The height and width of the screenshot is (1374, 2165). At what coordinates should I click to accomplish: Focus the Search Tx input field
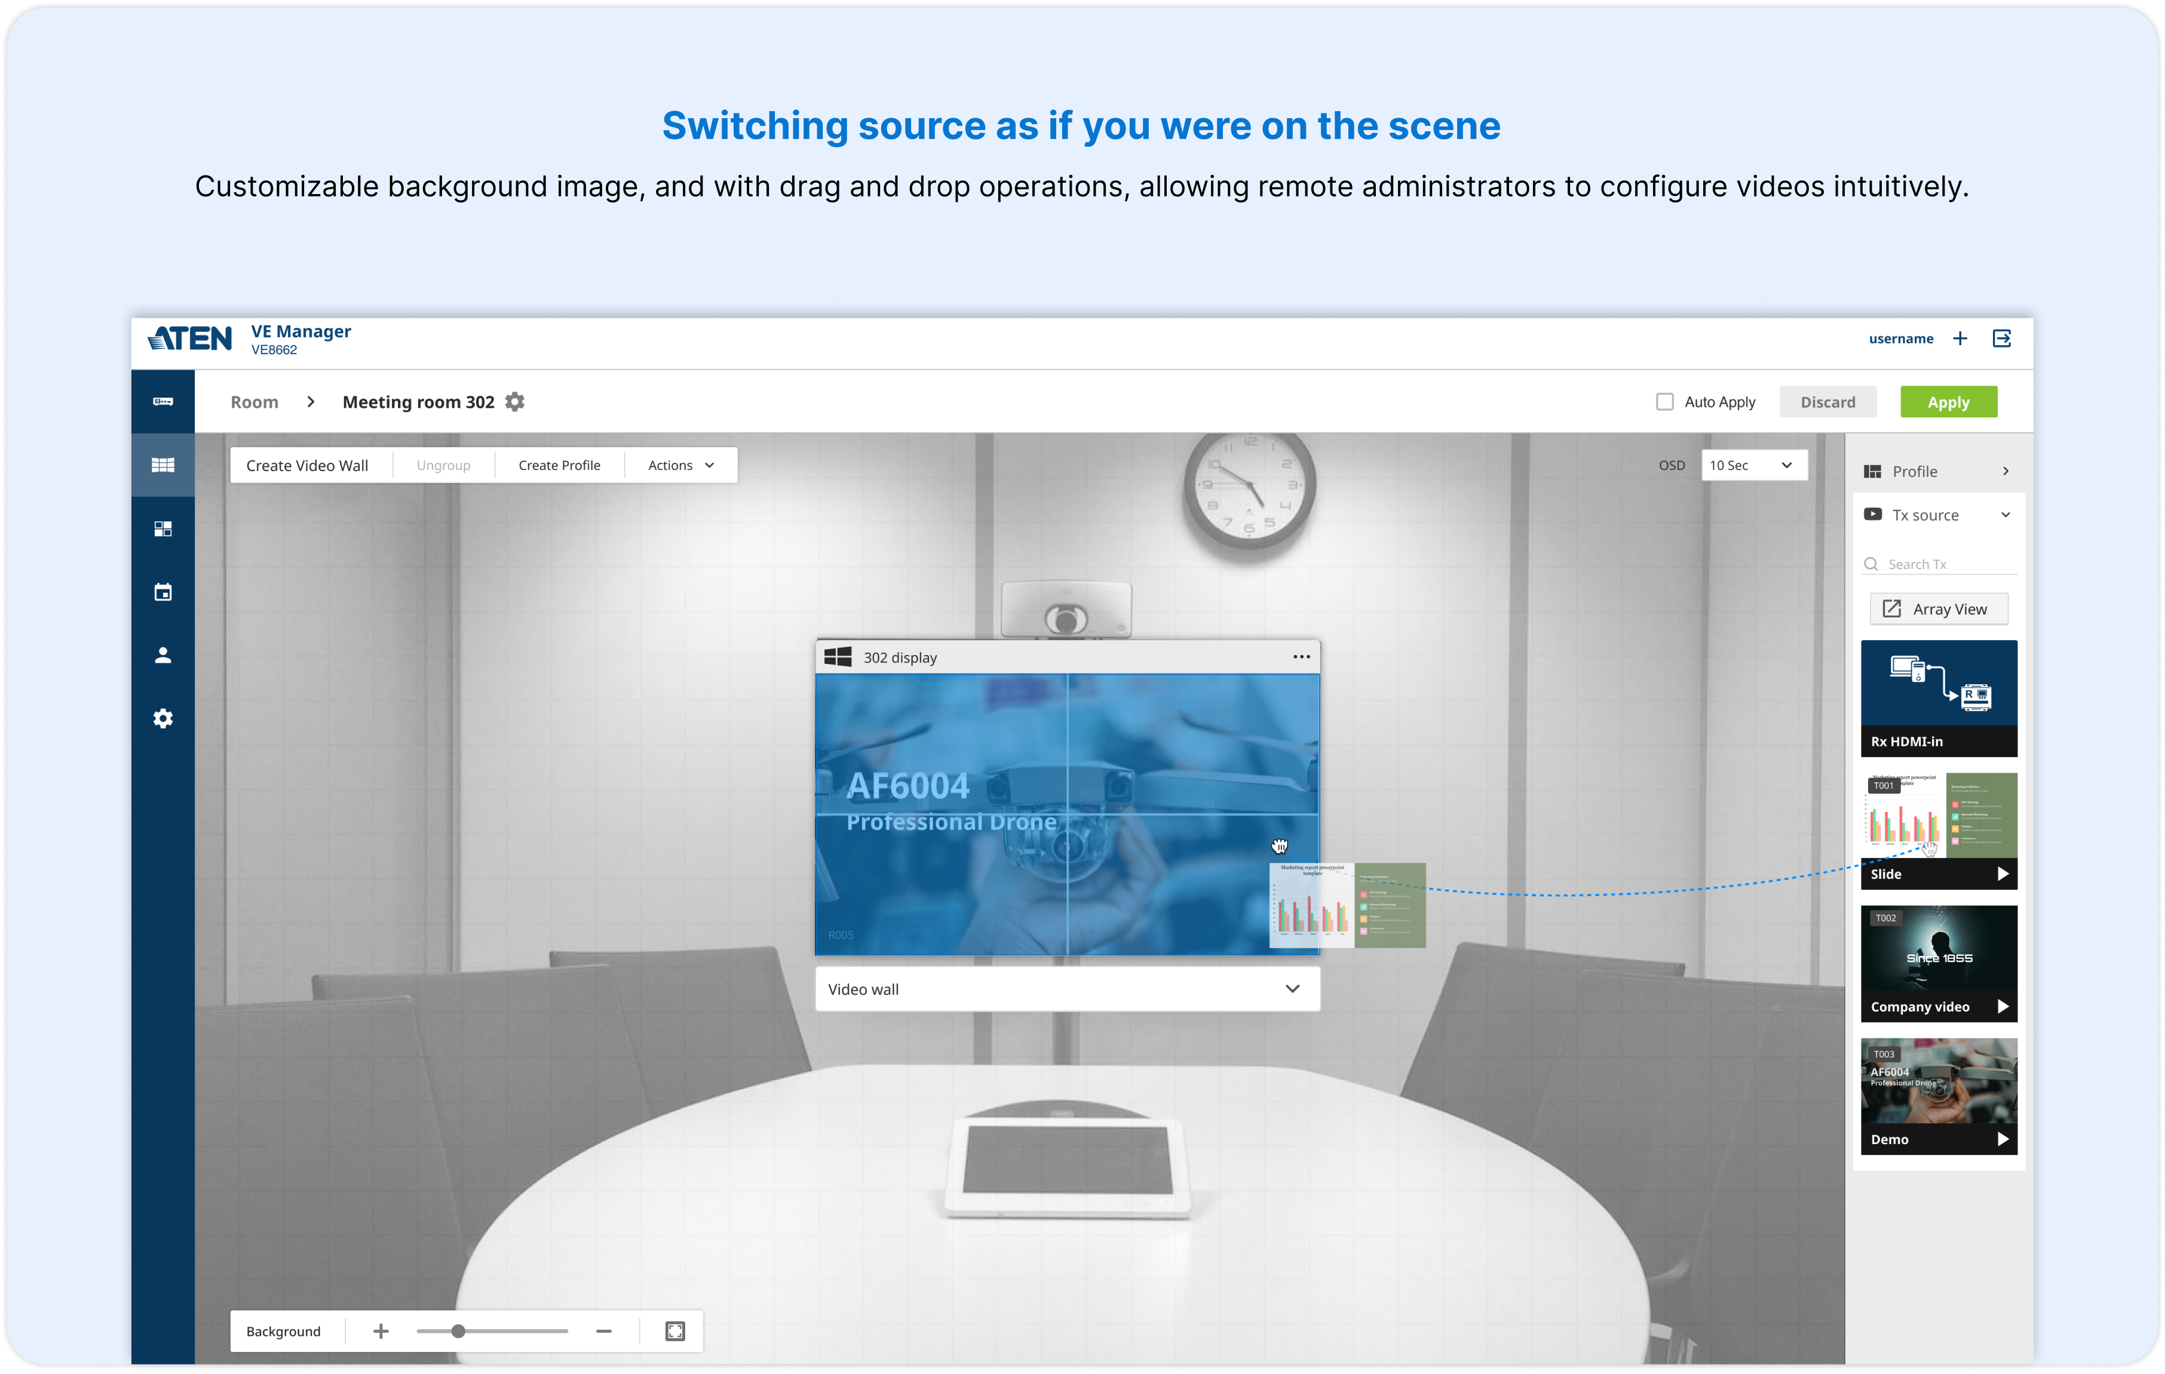pos(1939,564)
